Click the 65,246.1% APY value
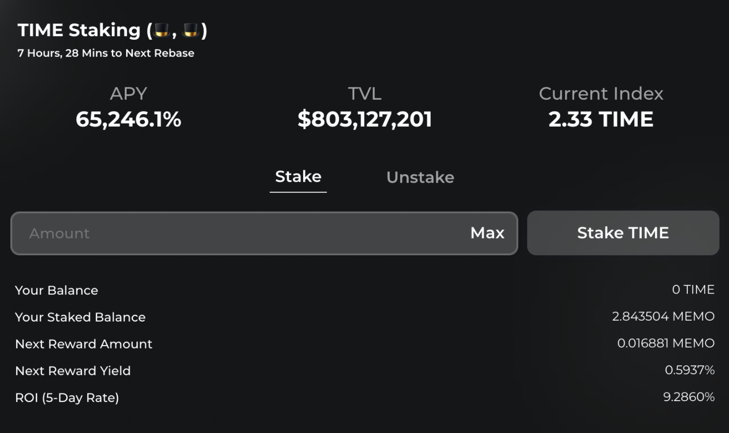The height and width of the screenshot is (433, 729). click(129, 119)
